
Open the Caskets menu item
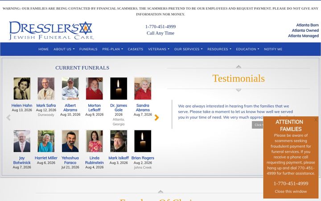click(x=136, y=49)
